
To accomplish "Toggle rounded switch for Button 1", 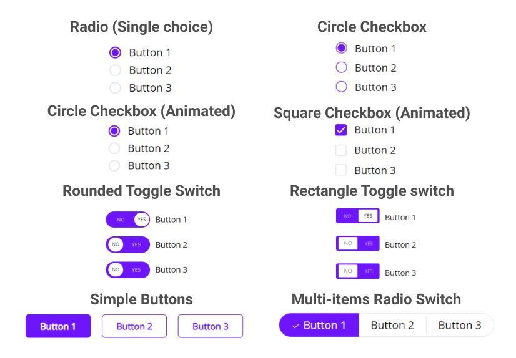I will click(x=127, y=220).
